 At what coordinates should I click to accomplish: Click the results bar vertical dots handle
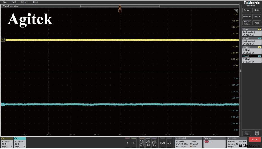241,70
